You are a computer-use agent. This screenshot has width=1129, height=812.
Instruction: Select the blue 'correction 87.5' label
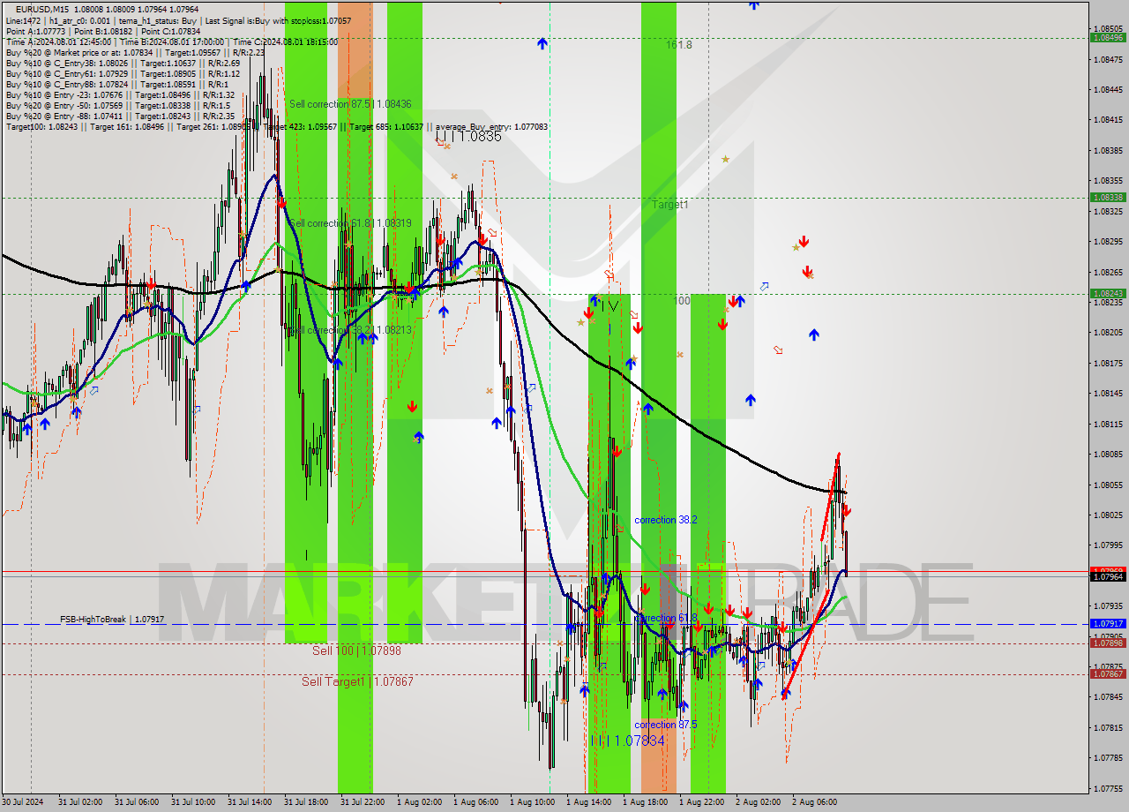tap(666, 725)
